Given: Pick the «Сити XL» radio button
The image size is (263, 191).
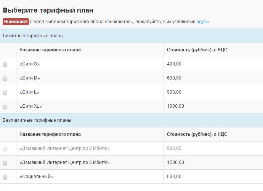Looking at the screenshot, I should pyautogui.click(x=5, y=107).
